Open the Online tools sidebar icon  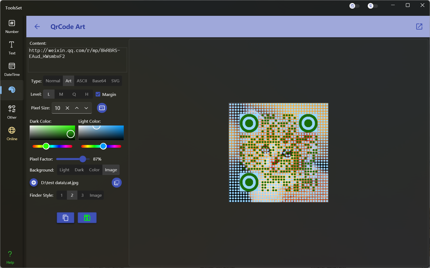pos(12,134)
